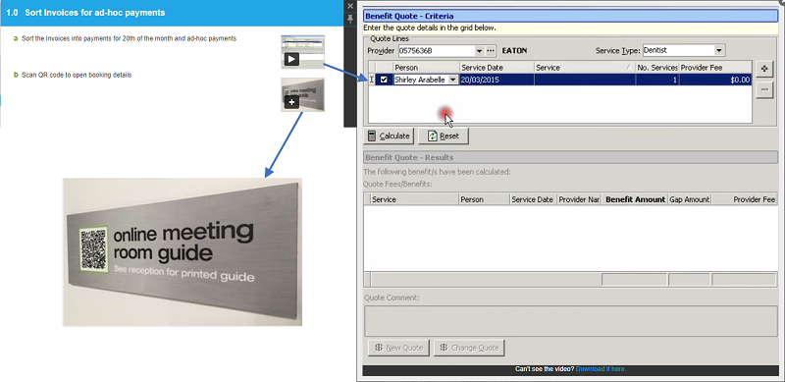The image size is (785, 382).
Task: Click the Provider Name results column header
Action: pyautogui.click(x=579, y=199)
